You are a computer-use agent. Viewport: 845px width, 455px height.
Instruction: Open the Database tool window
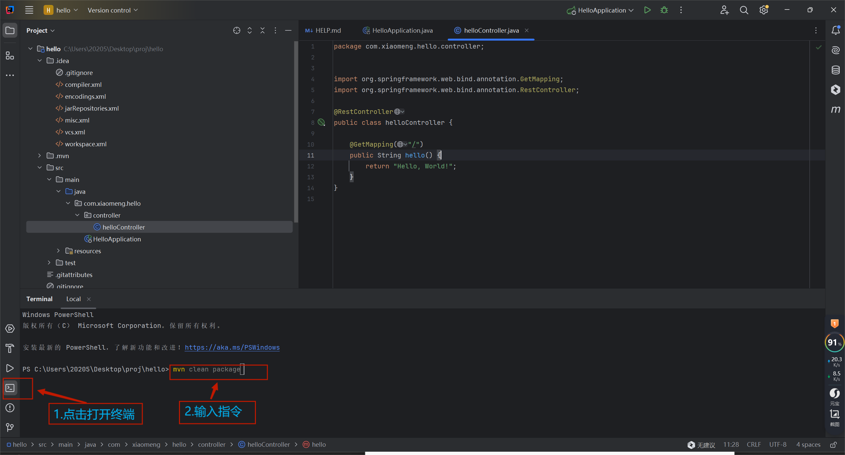(x=835, y=70)
